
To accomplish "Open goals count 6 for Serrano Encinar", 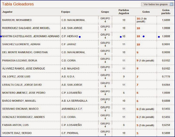I will tap(138, 109).
